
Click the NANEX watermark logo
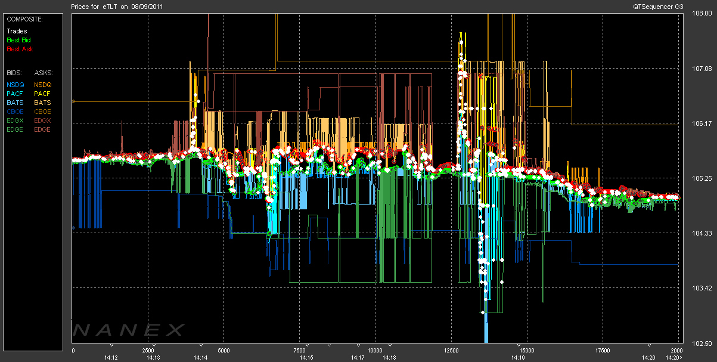(x=128, y=330)
